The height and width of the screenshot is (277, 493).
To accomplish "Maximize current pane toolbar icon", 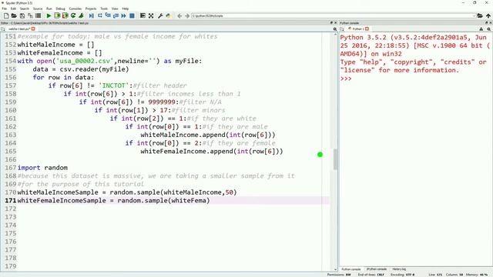I will point(143,15).
